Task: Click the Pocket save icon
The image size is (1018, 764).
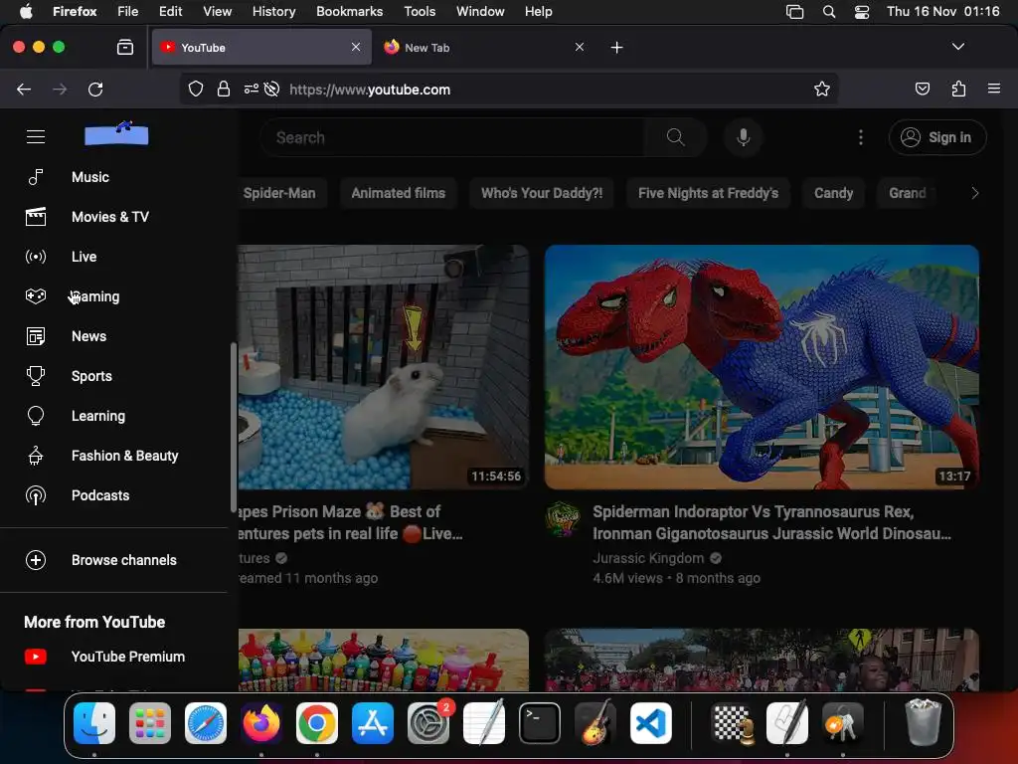Action: (x=922, y=89)
